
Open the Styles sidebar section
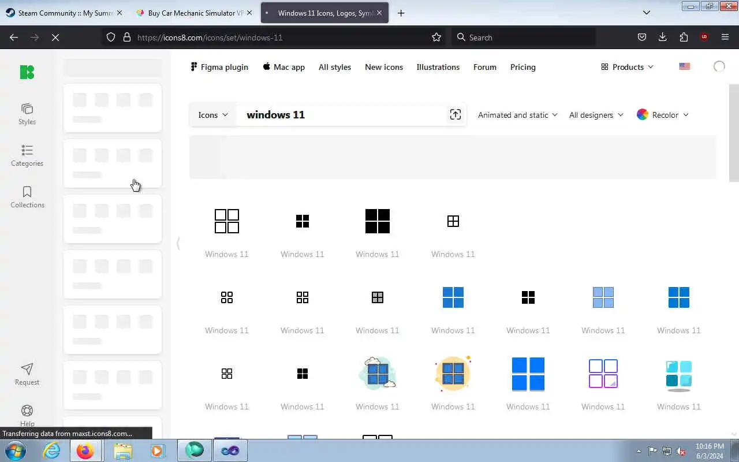(x=27, y=114)
